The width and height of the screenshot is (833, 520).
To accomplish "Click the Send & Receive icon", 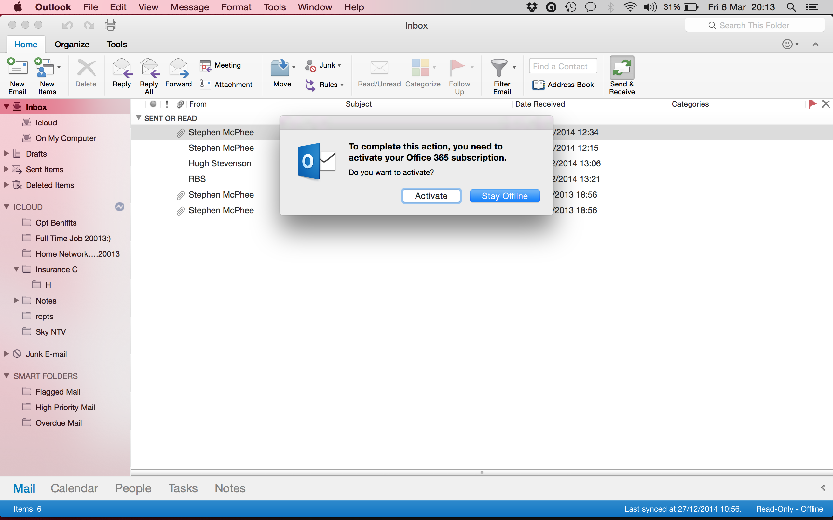I will pos(621,67).
